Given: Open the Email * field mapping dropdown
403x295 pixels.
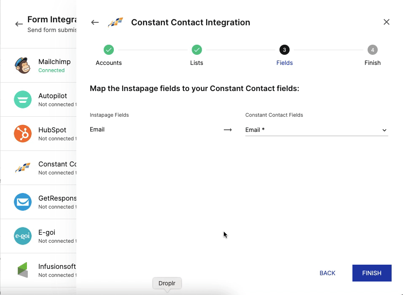Looking at the screenshot, I should [x=317, y=130].
